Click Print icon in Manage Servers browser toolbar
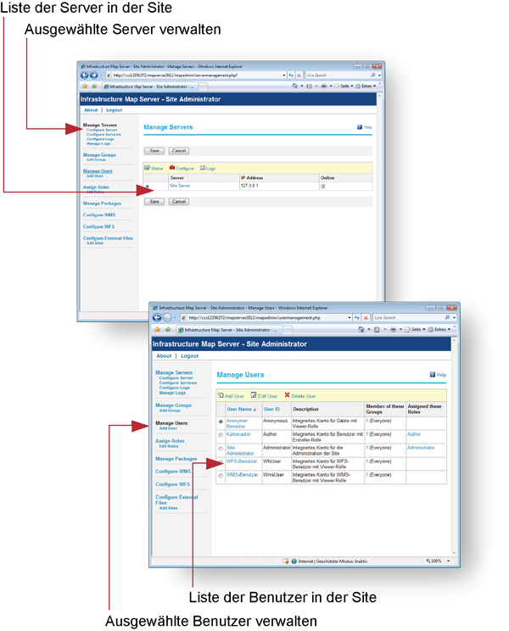509x631 pixels. coord(323,87)
